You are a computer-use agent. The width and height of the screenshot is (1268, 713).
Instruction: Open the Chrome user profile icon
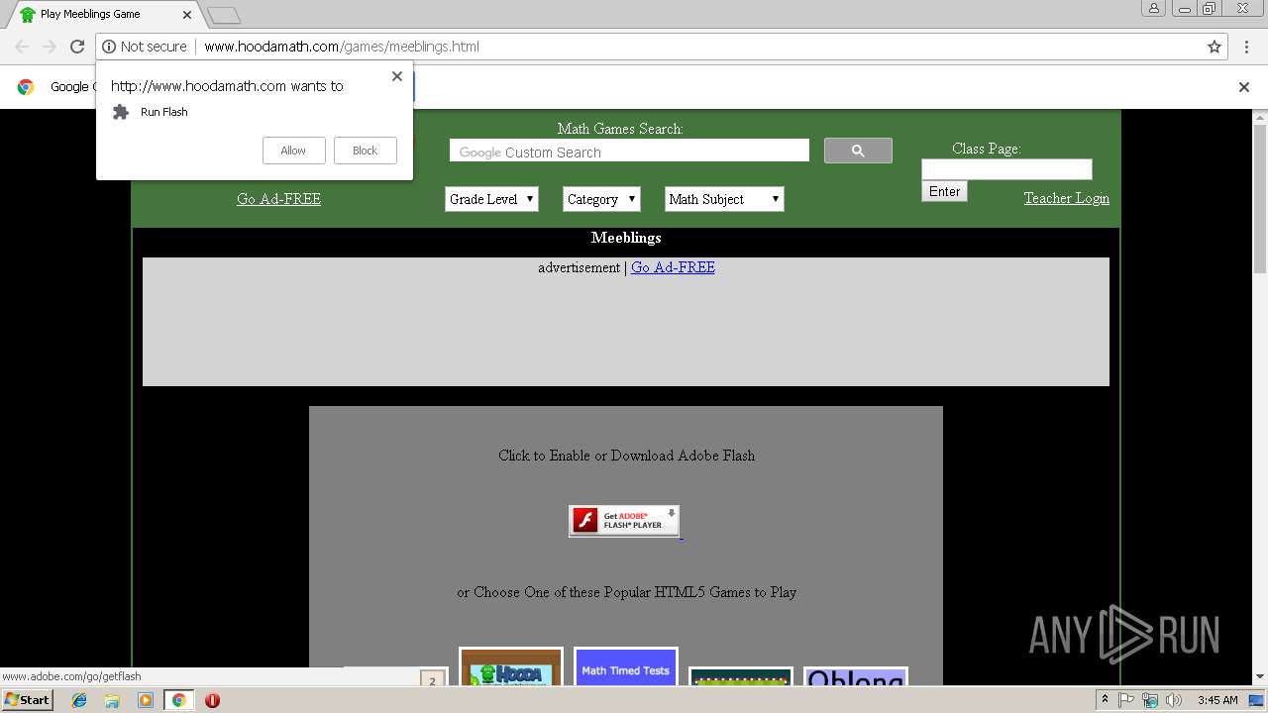1153,8
